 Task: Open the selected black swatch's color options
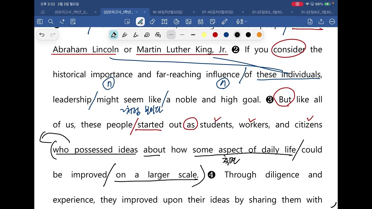(x=237, y=35)
